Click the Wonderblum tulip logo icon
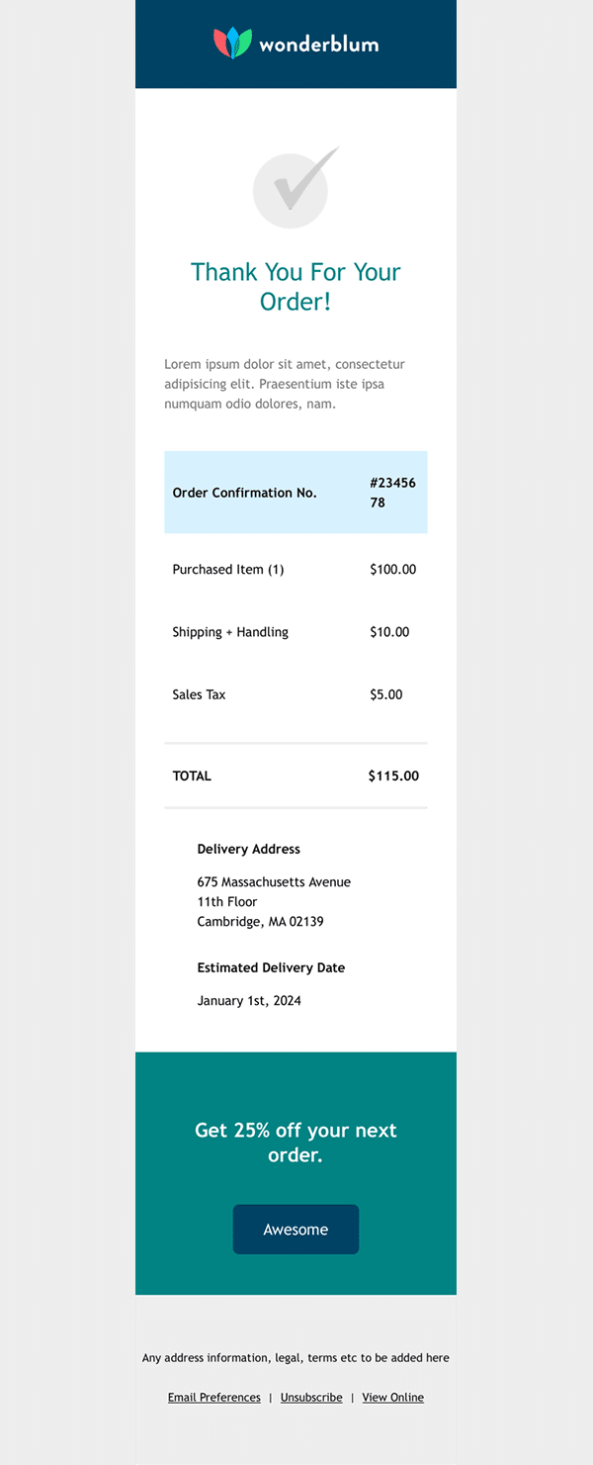 (x=232, y=44)
